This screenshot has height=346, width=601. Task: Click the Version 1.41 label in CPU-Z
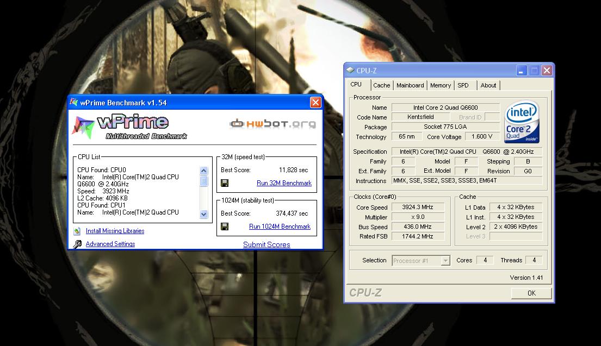tap(526, 278)
